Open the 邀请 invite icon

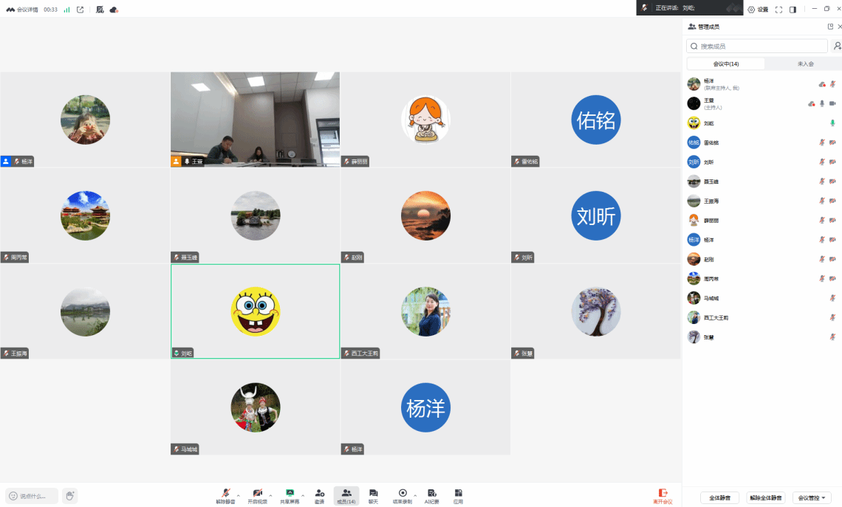[x=319, y=493]
